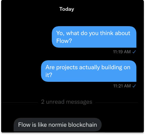Screen dimensions: 145x135
Task: Select the 'Yo, what do you think' message bubble
Action: point(94,37)
